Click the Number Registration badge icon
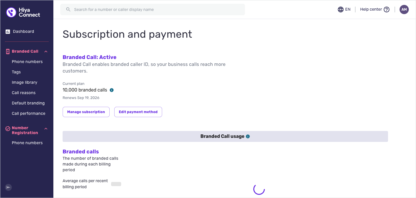This screenshot has height=198, width=416. tap(8, 129)
